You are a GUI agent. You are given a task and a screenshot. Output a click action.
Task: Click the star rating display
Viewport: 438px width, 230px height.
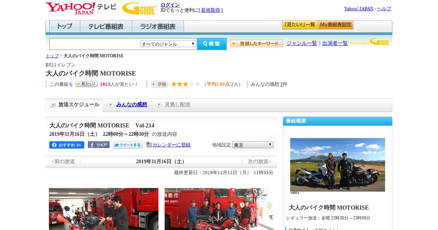coord(185,84)
